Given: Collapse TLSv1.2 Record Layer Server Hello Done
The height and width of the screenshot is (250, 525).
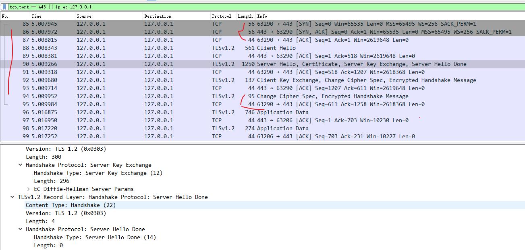Looking at the screenshot, I should (12, 197).
